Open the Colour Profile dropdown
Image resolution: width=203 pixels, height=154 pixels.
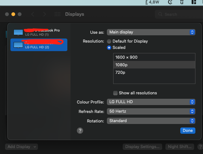(x=151, y=102)
